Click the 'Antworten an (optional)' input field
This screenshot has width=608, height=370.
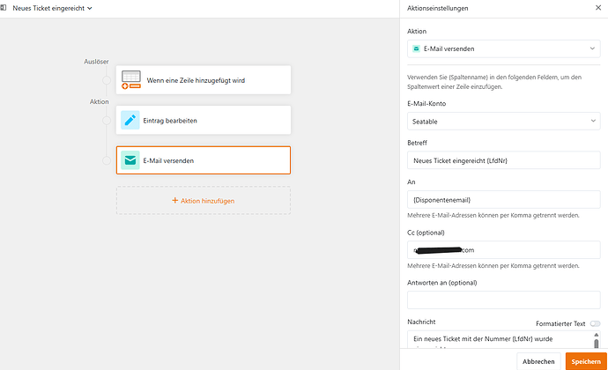click(504, 300)
